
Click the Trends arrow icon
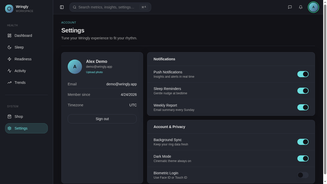(9, 83)
